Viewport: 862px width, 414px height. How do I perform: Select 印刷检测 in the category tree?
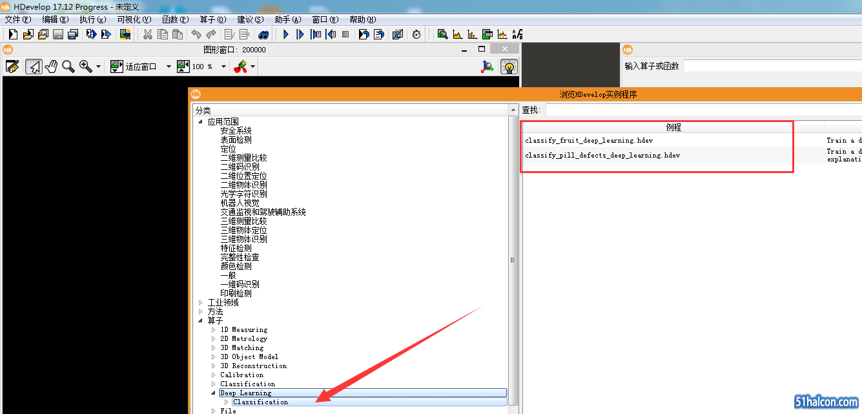(x=236, y=293)
